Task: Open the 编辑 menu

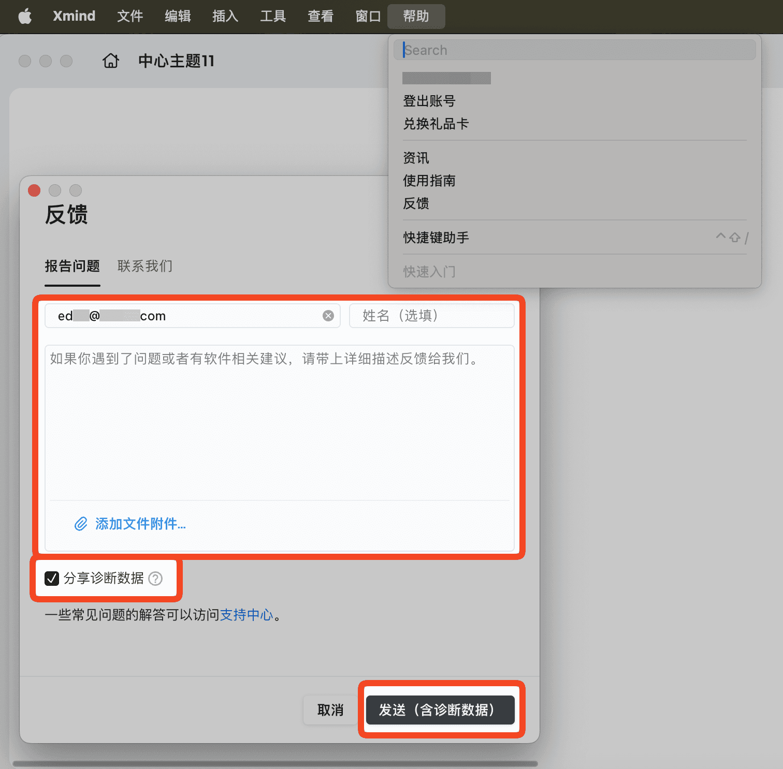Action: (178, 16)
